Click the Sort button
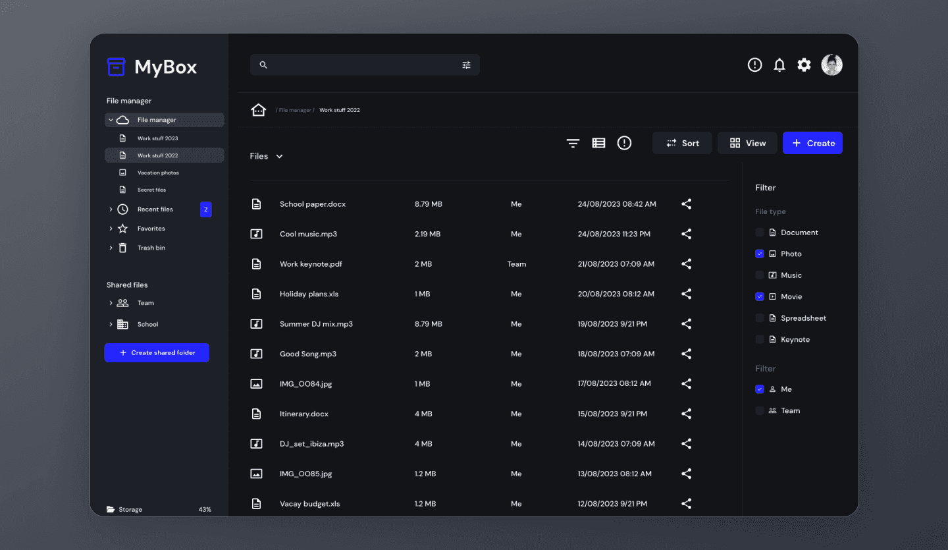This screenshot has width=948, height=550. tap(682, 143)
